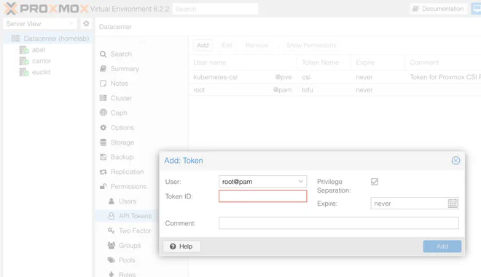481x277 pixels.
Task: Sort by Comment column header
Action: coord(443,63)
